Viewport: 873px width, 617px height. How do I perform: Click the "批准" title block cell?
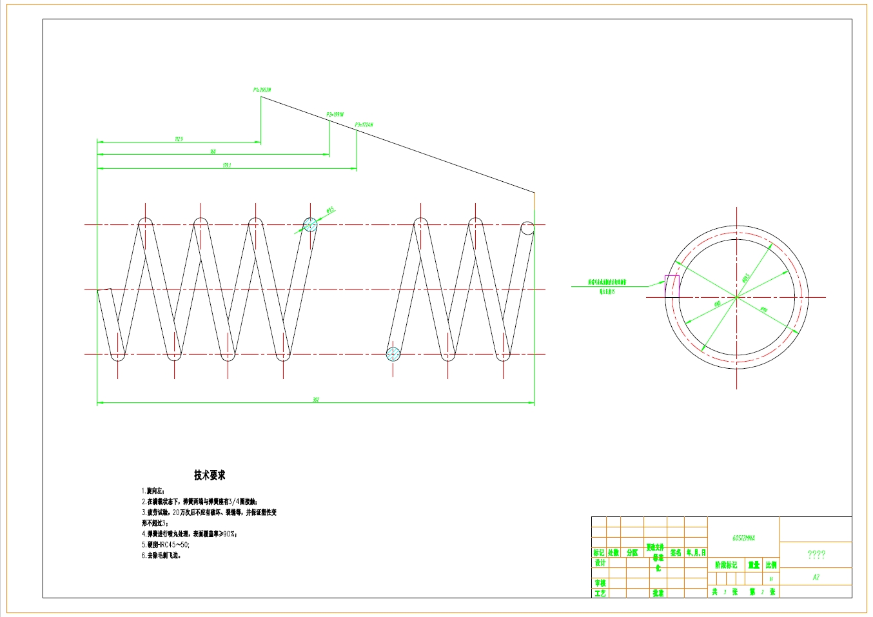[658, 593]
